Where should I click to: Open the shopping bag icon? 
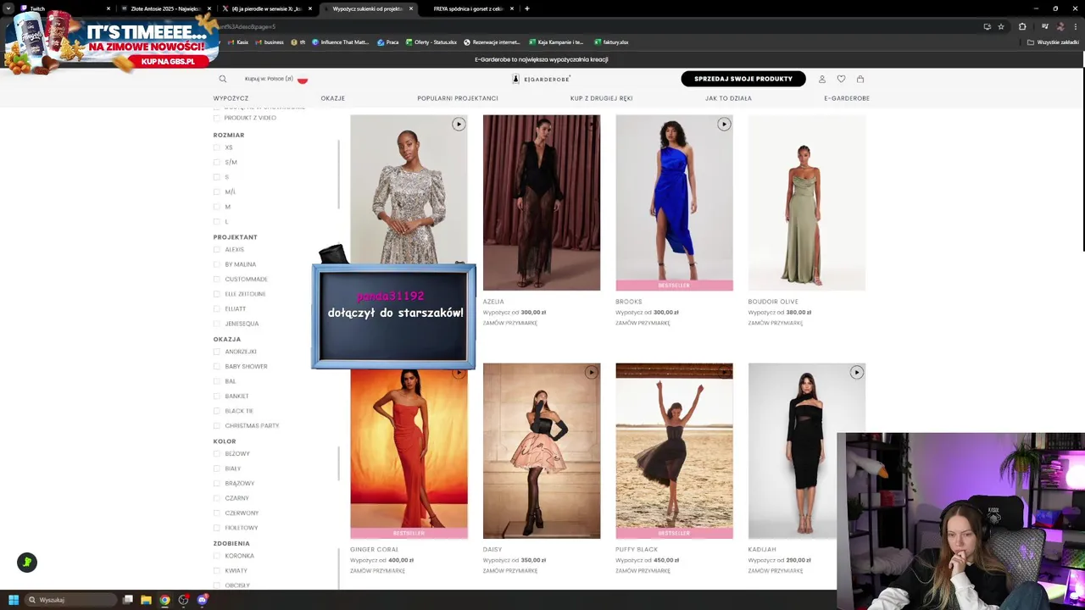pos(860,79)
